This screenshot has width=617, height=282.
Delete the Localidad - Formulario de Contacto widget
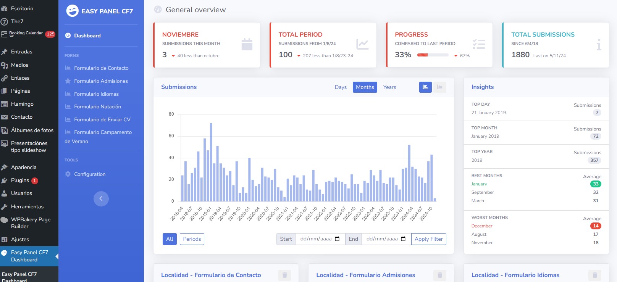pos(284,275)
